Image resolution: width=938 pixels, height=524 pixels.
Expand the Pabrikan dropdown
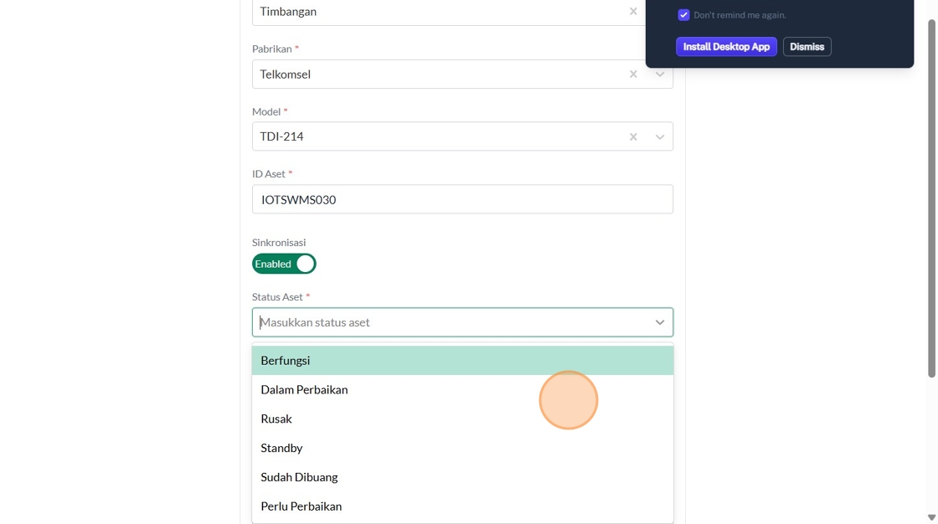pos(660,74)
